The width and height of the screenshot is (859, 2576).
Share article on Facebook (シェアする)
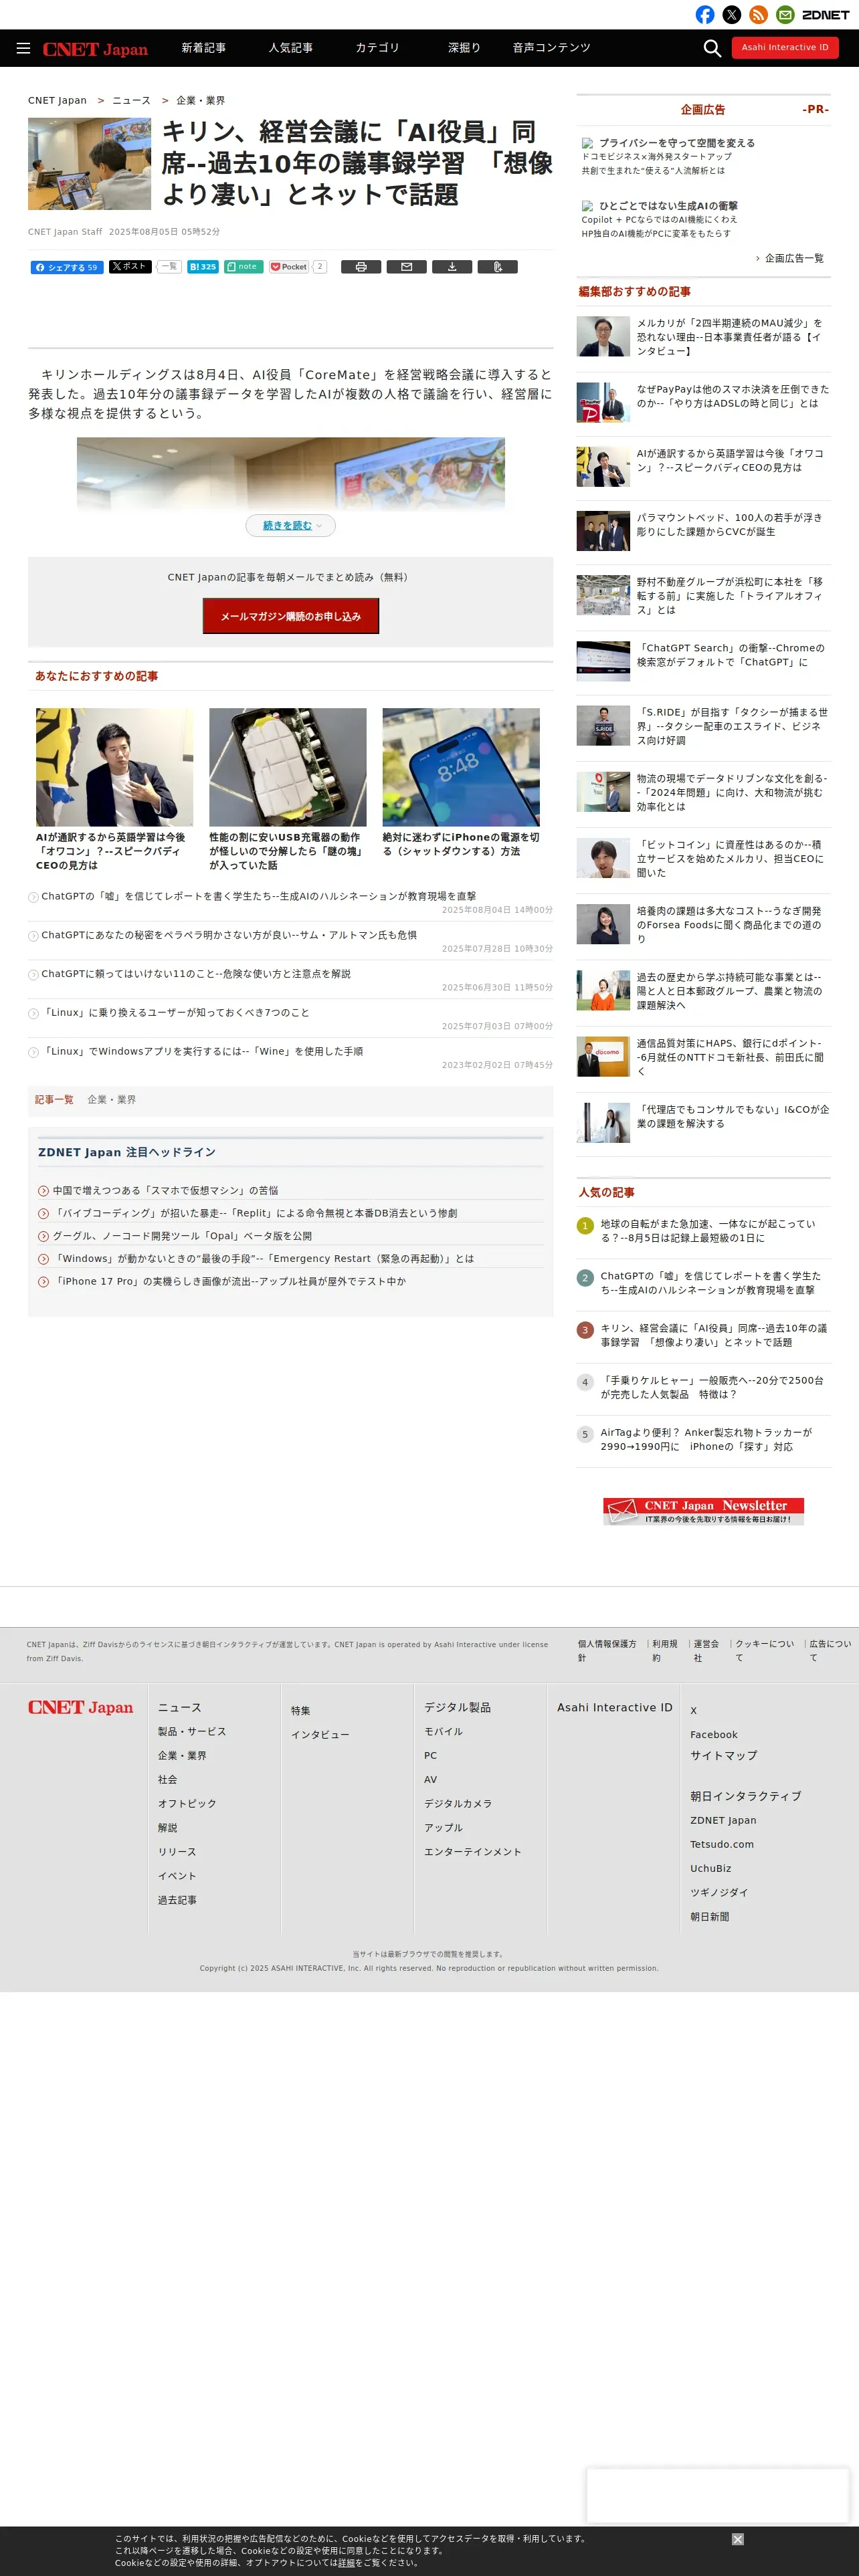tap(67, 267)
